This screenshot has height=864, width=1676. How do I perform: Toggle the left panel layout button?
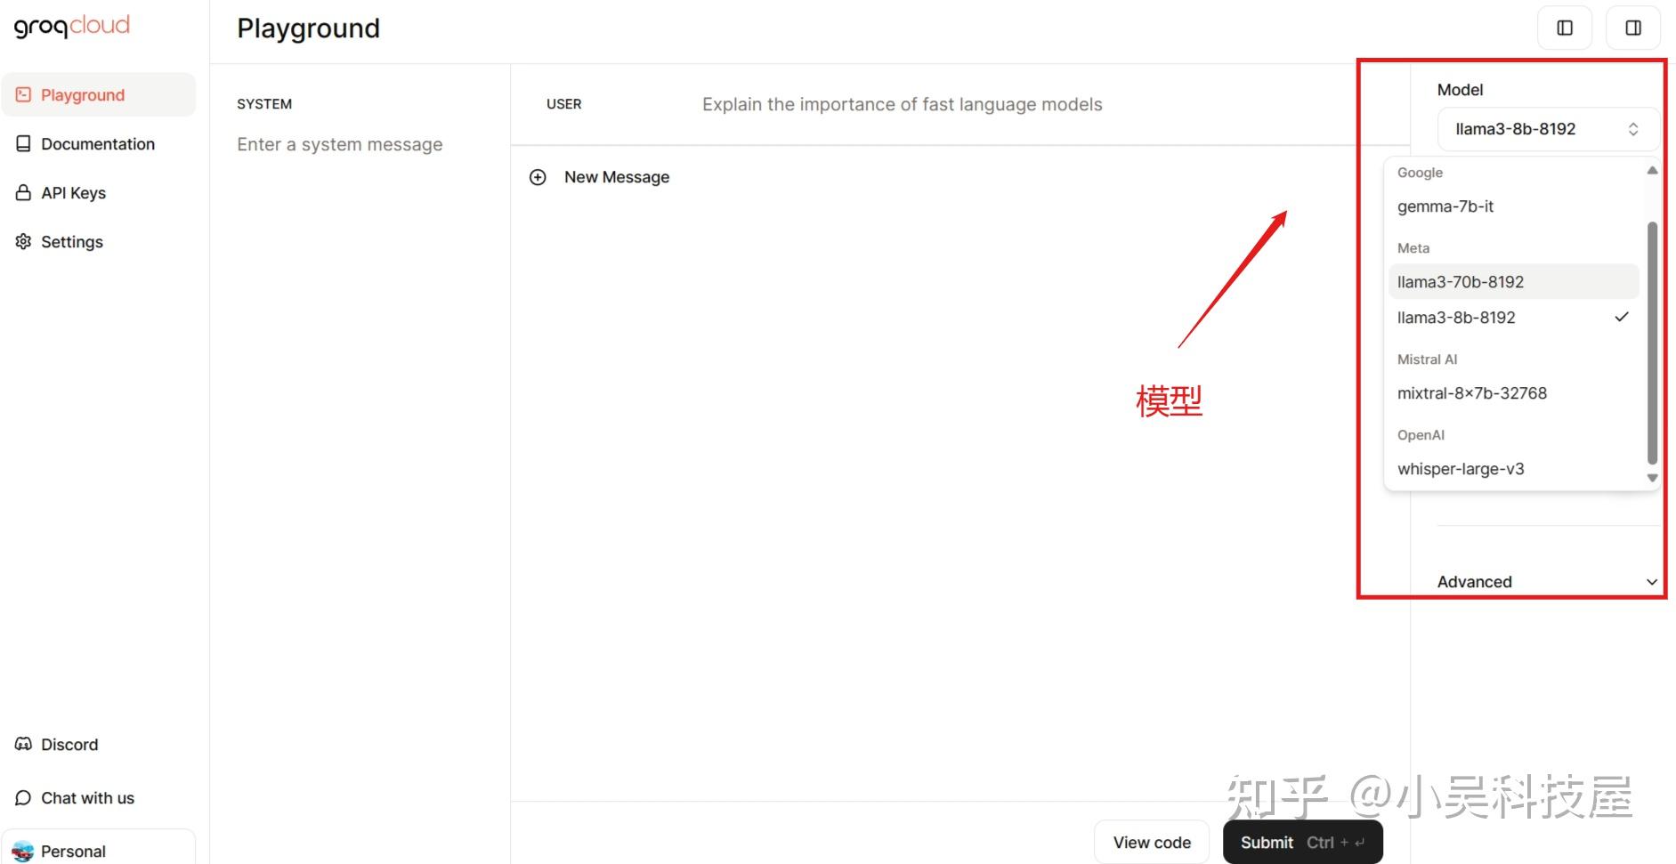tap(1565, 28)
